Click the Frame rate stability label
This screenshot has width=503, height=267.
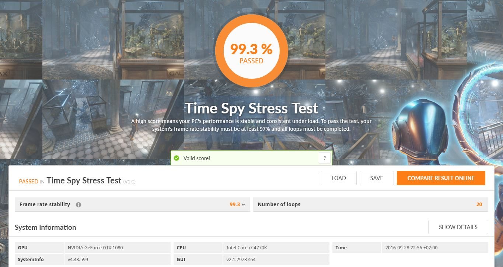tap(45, 204)
